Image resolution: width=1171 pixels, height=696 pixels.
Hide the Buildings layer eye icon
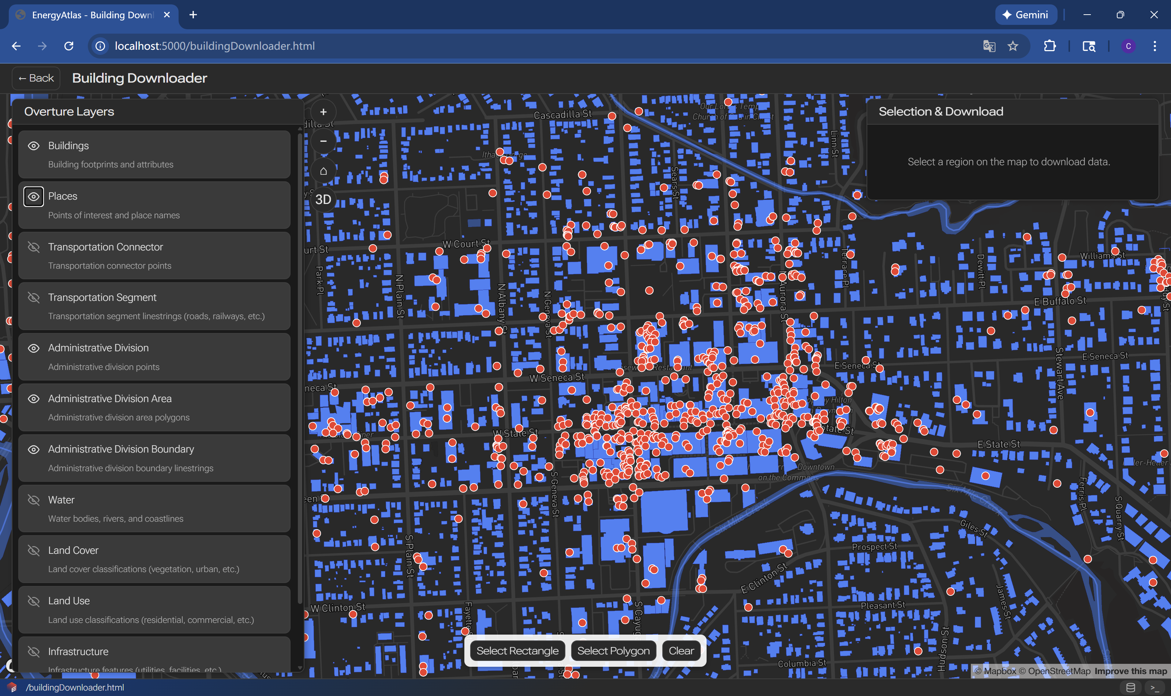point(33,146)
